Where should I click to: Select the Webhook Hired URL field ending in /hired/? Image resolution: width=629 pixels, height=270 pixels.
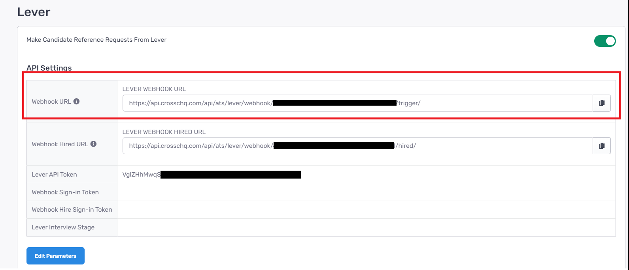click(358, 145)
